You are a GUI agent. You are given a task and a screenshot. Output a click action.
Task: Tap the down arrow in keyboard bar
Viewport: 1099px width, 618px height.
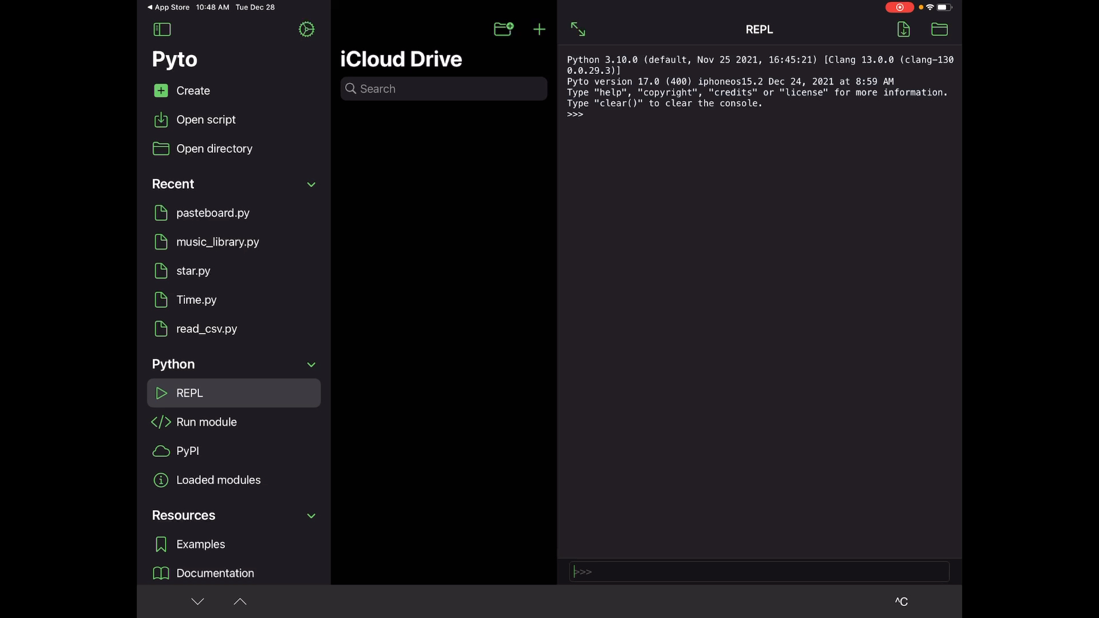[x=197, y=601]
